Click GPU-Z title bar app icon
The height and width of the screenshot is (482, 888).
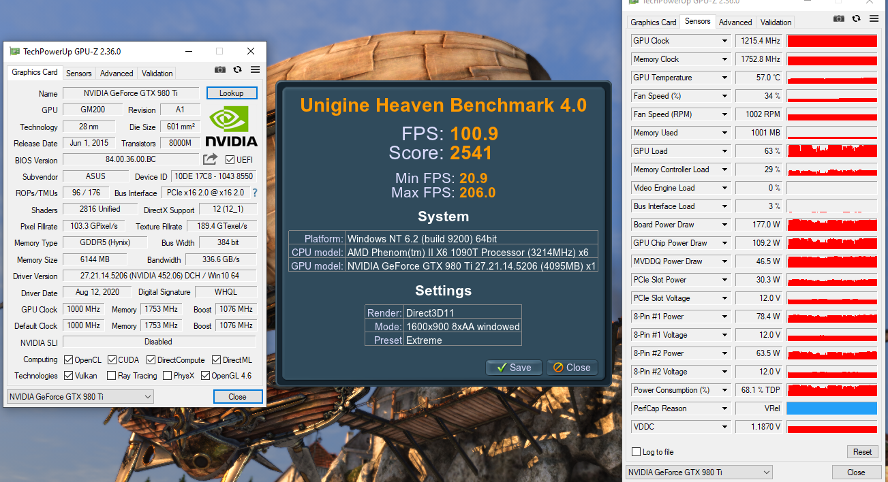point(14,51)
